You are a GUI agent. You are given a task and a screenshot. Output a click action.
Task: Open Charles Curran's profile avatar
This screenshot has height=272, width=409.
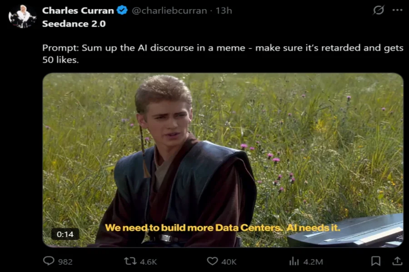22,16
